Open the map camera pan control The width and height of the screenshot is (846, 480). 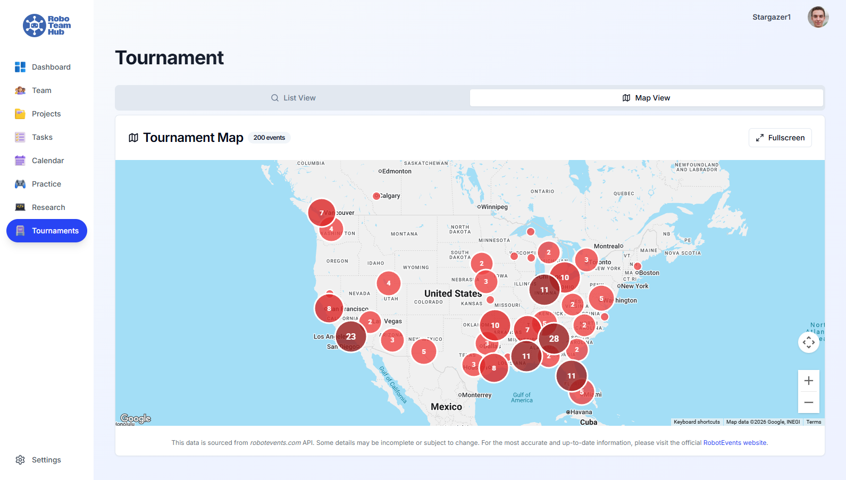pyautogui.click(x=808, y=342)
